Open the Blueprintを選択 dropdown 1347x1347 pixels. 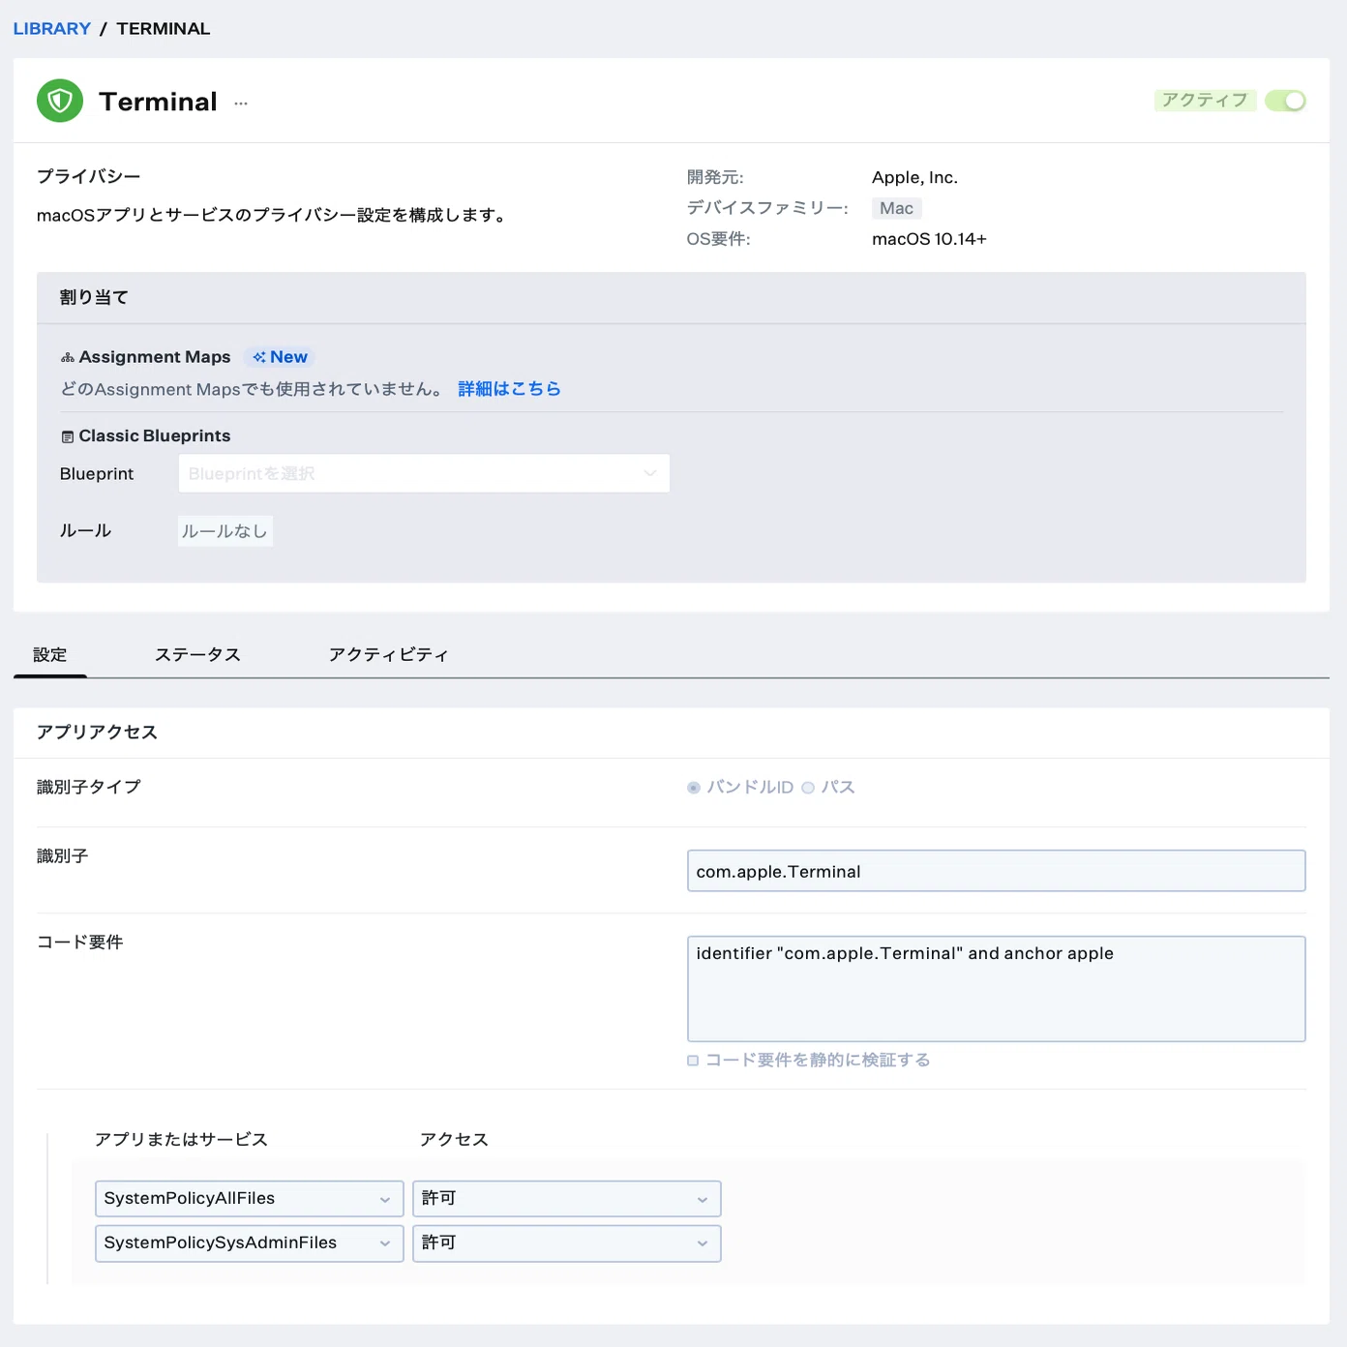(424, 473)
